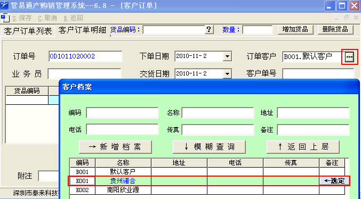
Task: Expand the 交货日期 date dropdown
Action: click(x=227, y=74)
